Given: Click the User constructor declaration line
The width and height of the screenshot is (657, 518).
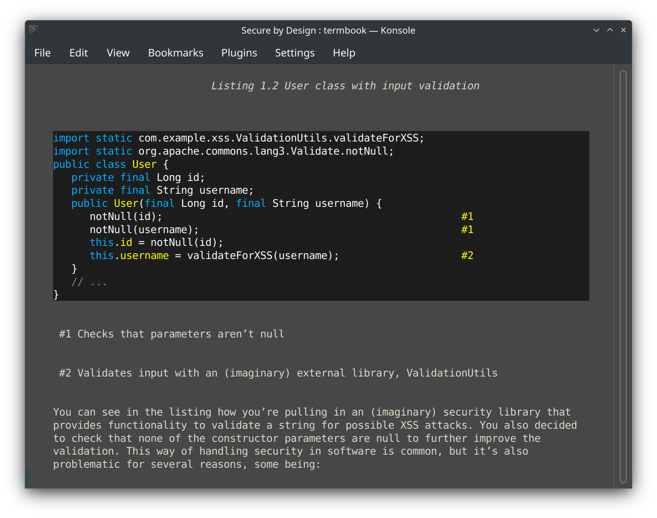Looking at the screenshot, I should click(x=227, y=203).
